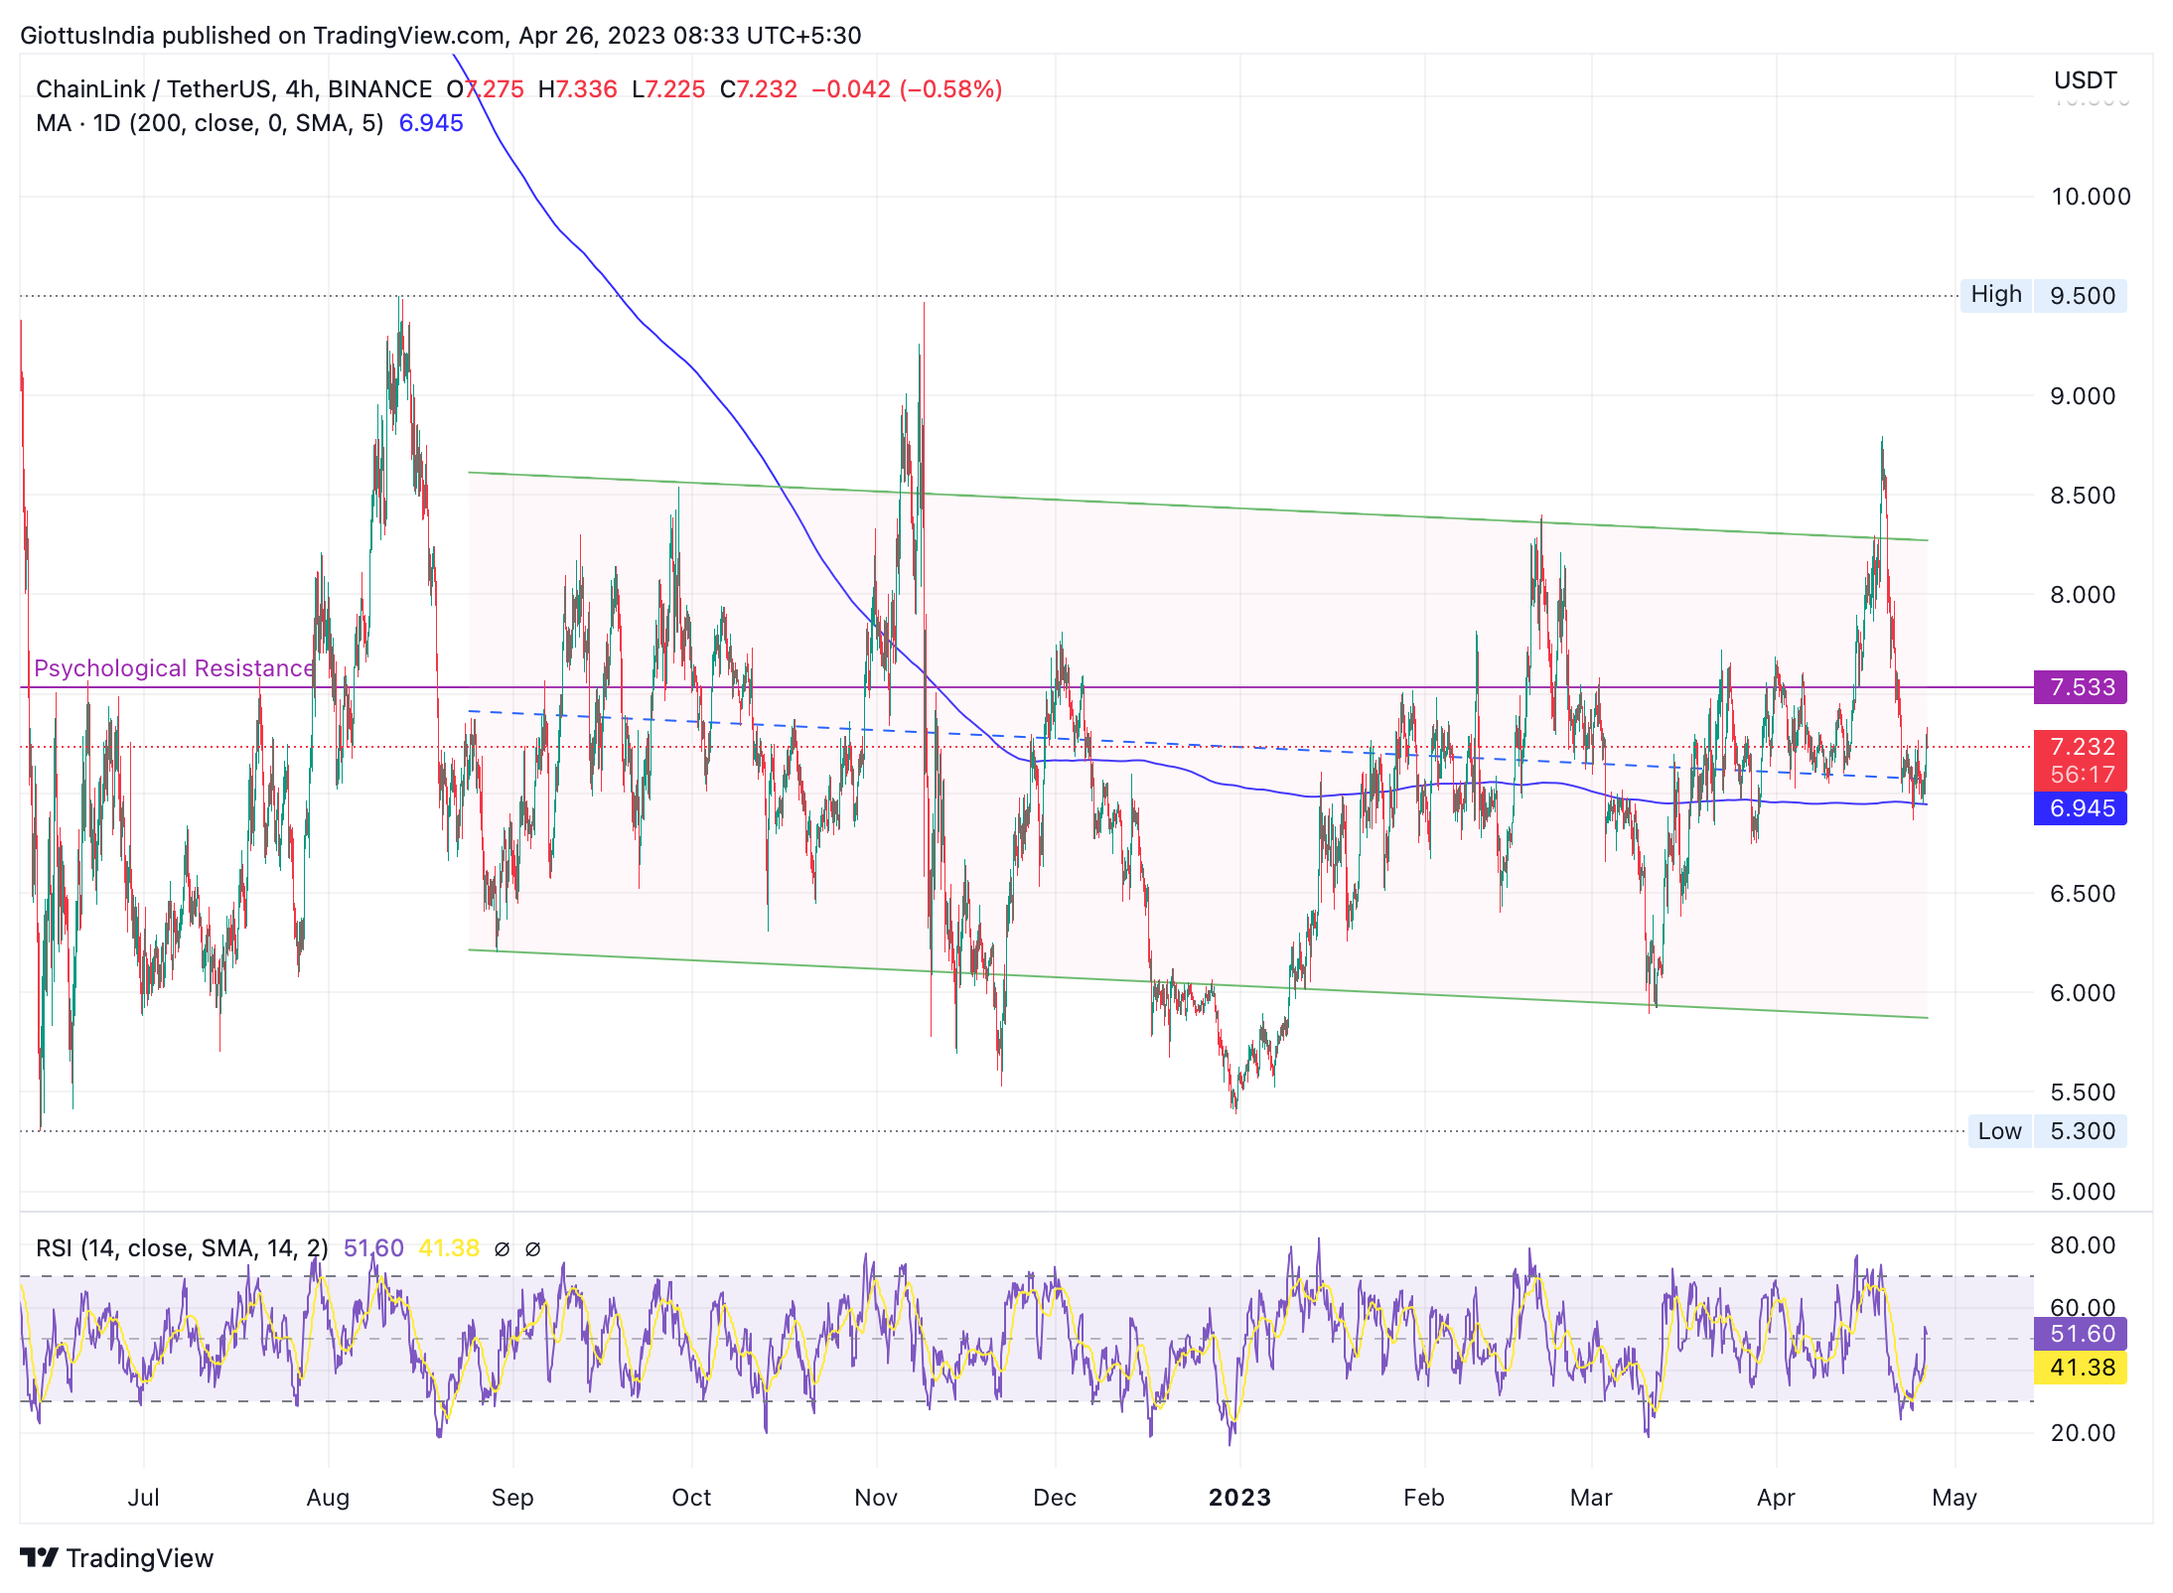Click the Low 5.300 price marker
The height and width of the screenshot is (1593, 2173).
pyautogui.click(x=2048, y=1131)
